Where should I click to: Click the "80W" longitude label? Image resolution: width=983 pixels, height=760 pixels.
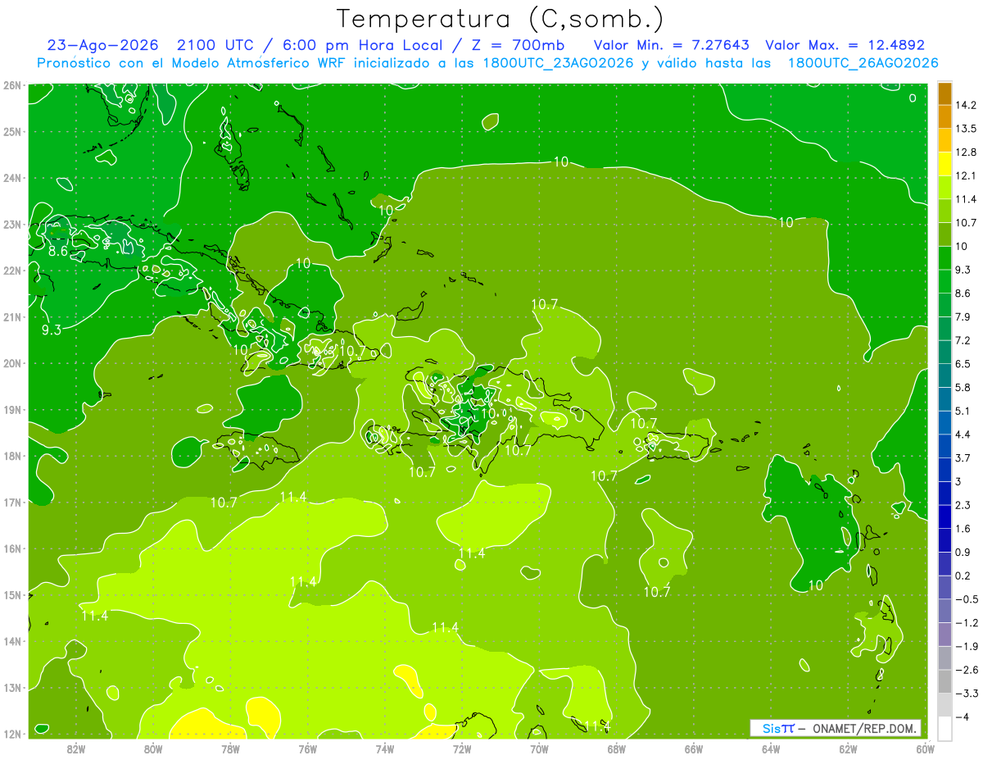click(x=153, y=749)
